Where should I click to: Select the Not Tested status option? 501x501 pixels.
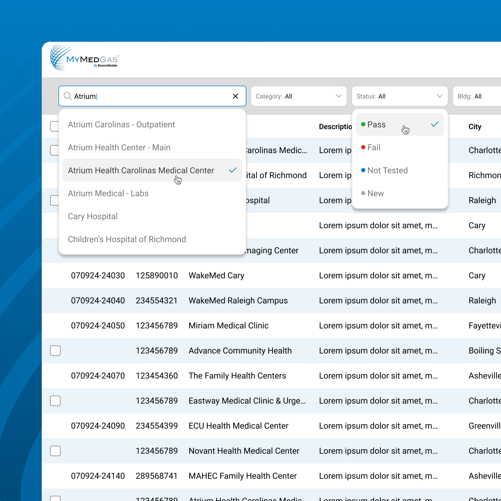(400, 170)
